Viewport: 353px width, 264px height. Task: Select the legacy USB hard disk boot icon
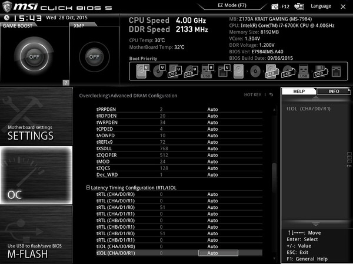click(x=271, y=71)
